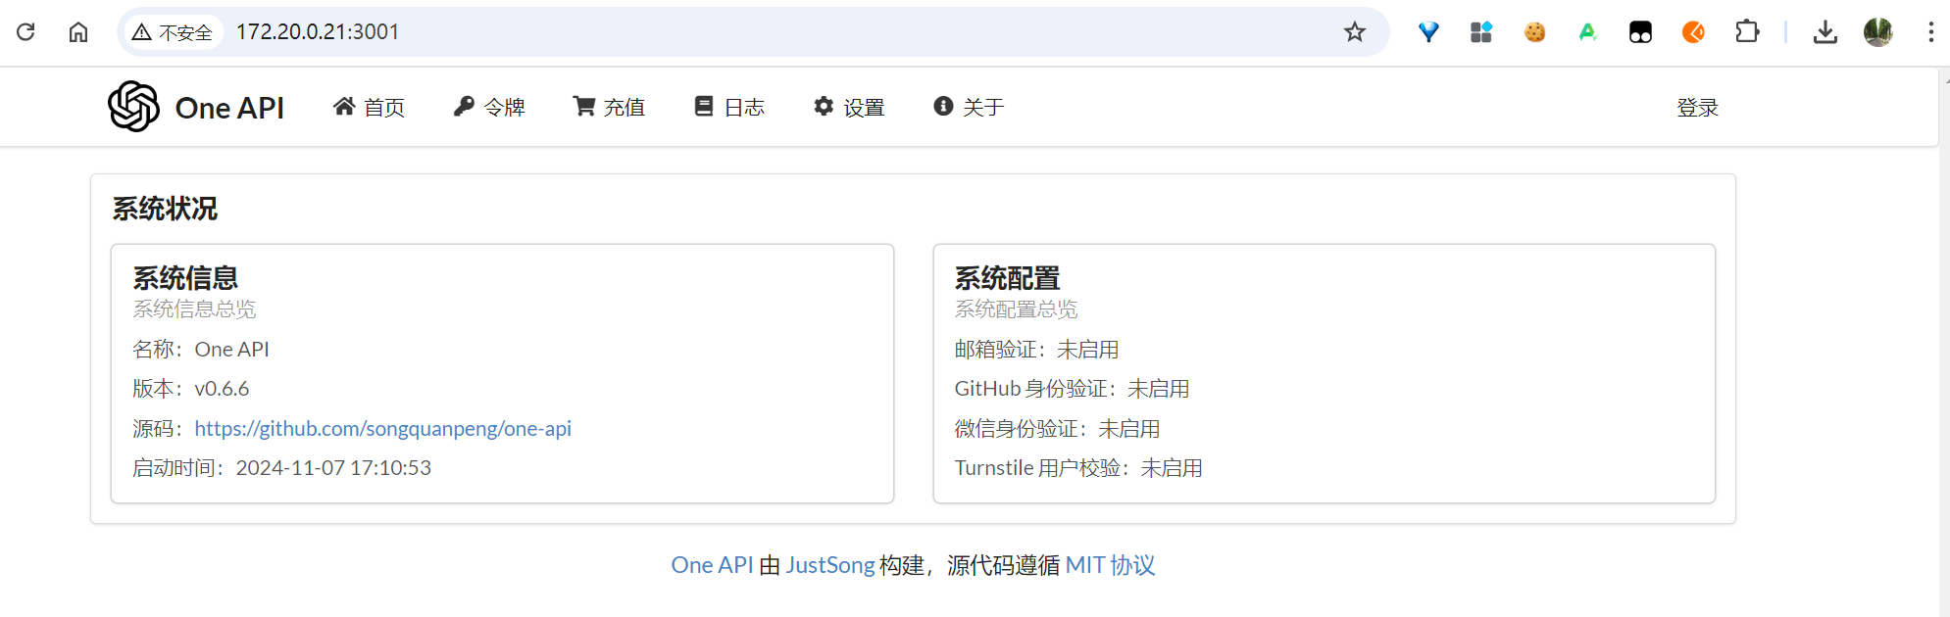Open the One API footer link
This screenshot has height=617, width=1950.
[x=712, y=565]
